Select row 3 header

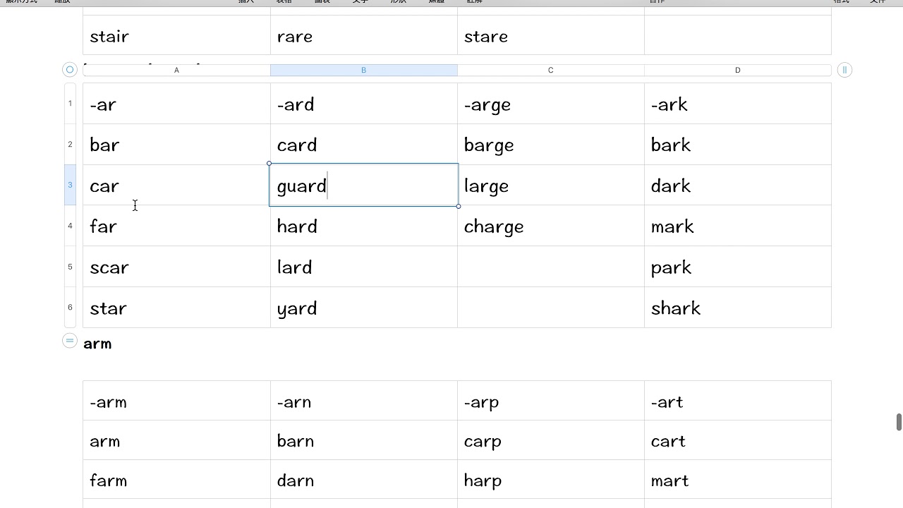[70, 185]
